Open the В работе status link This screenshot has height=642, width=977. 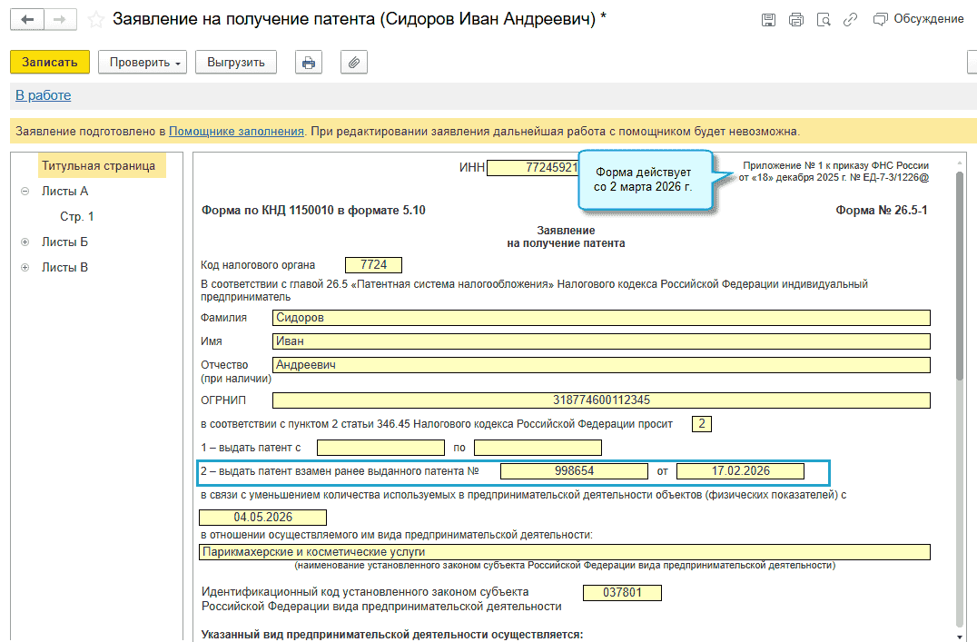(43, 95)
